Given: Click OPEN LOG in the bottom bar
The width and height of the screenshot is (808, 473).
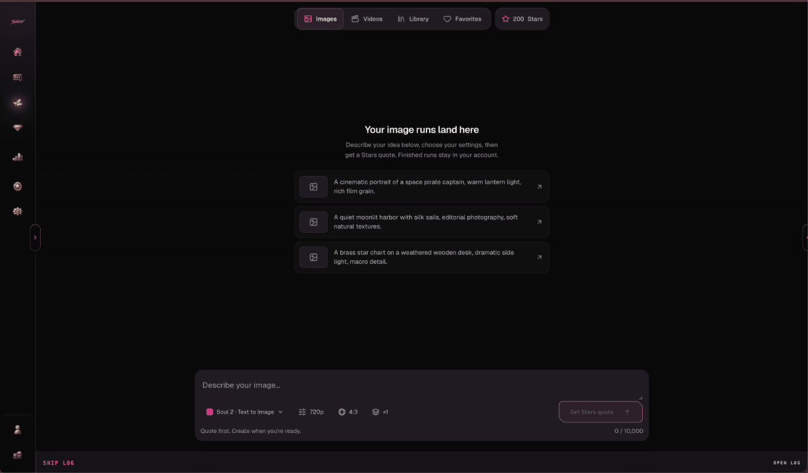Looking at the screenshot, I should pos(787,463).
